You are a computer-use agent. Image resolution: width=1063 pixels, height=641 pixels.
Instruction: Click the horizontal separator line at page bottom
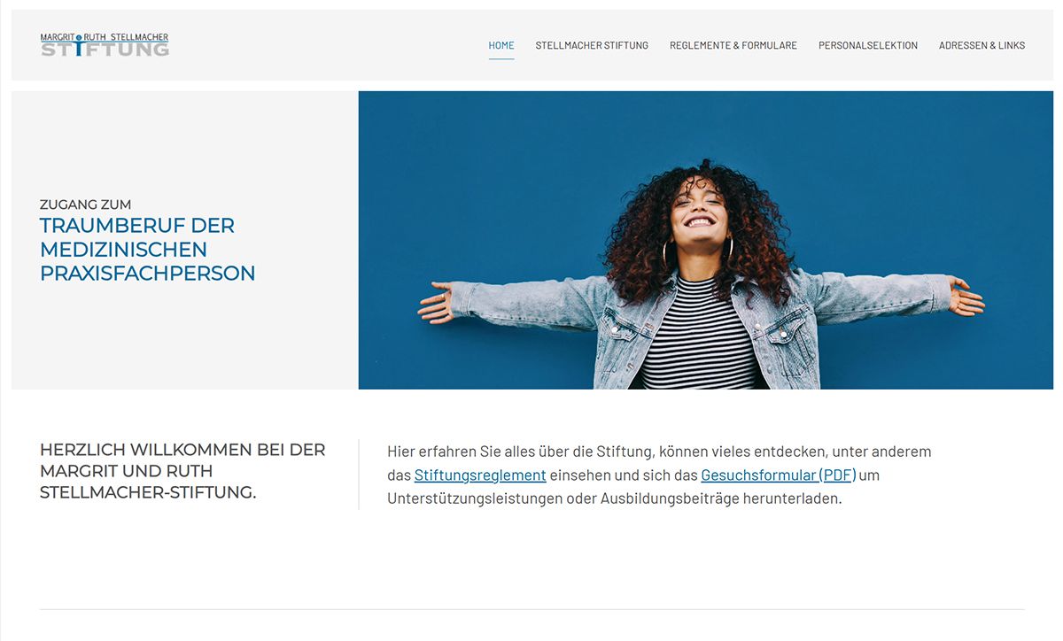click(532, 609)
